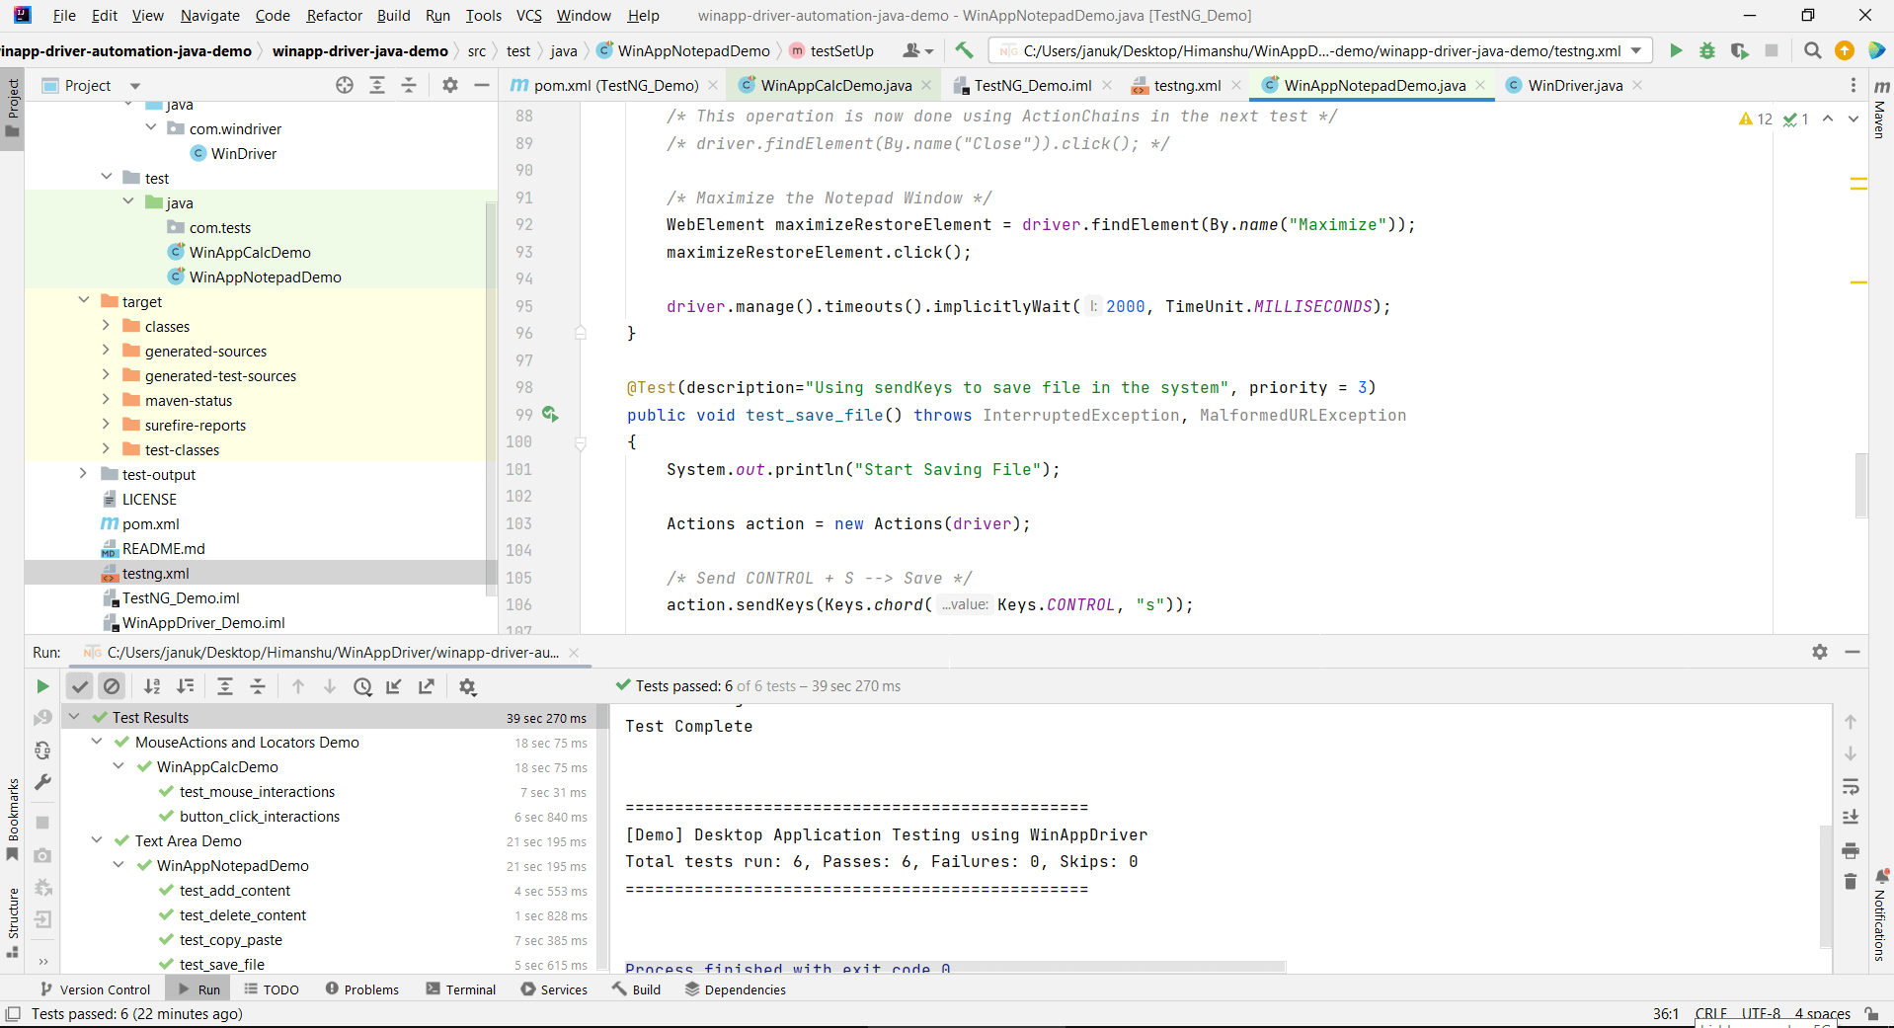Open the Debug tool in the top toolbar
1894x1028 pixels.
click(1708, 50)
